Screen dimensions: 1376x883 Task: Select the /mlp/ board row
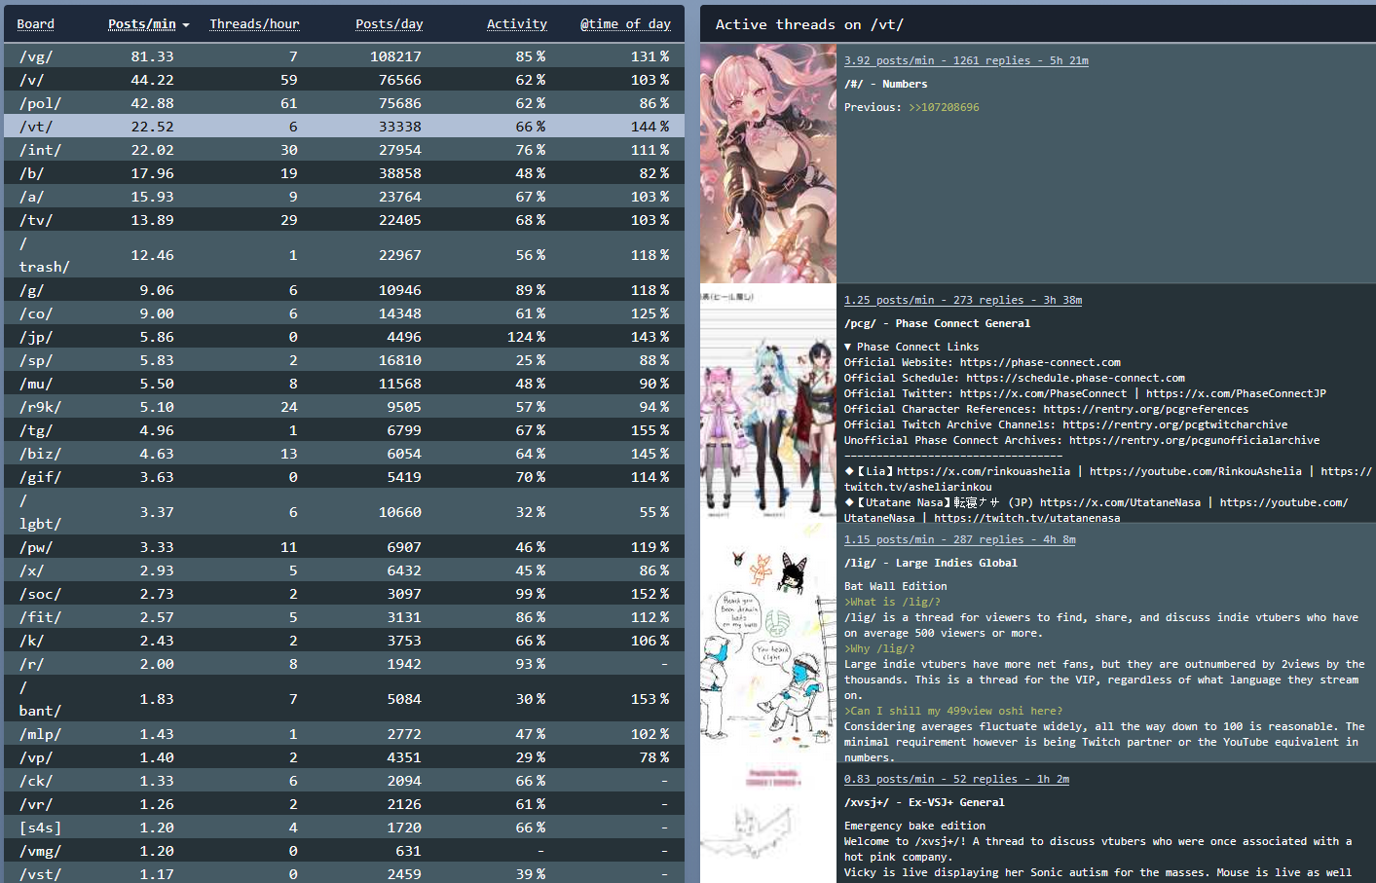pyautogui.click(x=344, y=734)
